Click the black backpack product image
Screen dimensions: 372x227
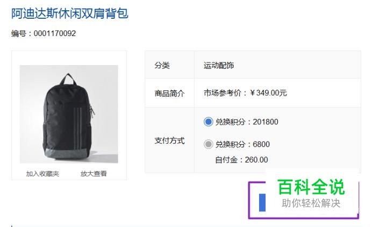coord(69,114)
